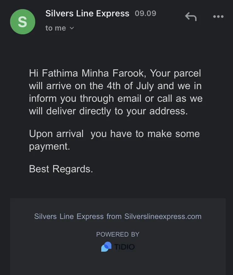
Task: Expand recipient details chevron beside "to me"
Action: (x=72, y=28)
